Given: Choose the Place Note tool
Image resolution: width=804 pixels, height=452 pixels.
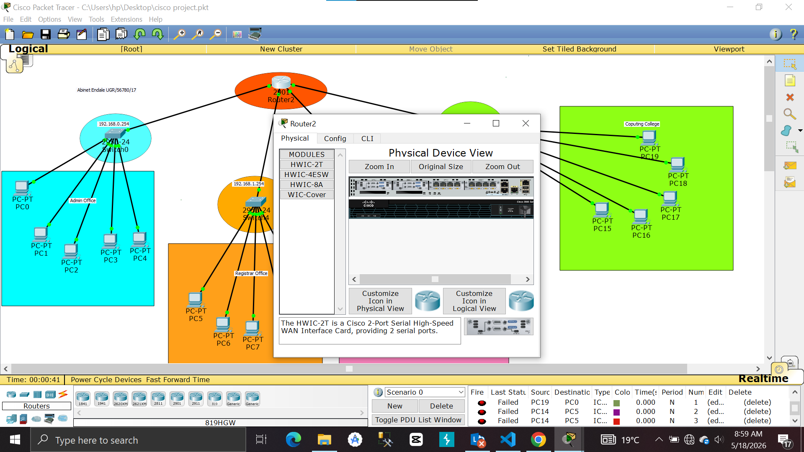Looking at the screenshot, I should click(790, 81).
